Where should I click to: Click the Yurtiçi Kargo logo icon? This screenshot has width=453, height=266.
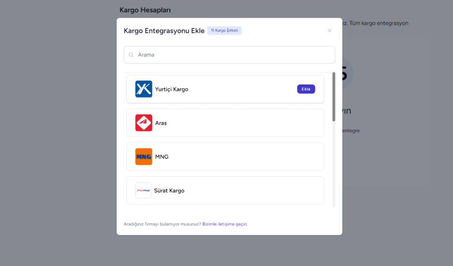144,89
